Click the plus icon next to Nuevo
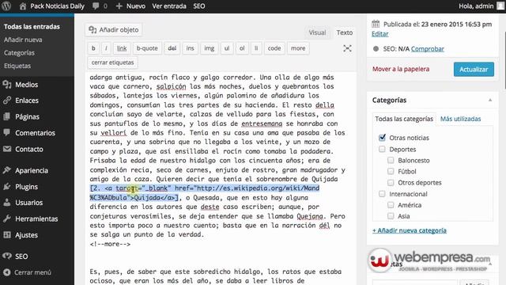 (x=119, y=6)
